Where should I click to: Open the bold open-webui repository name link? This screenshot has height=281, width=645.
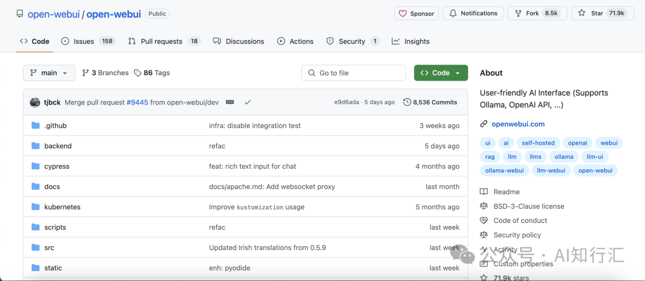(x=114, y=14)
